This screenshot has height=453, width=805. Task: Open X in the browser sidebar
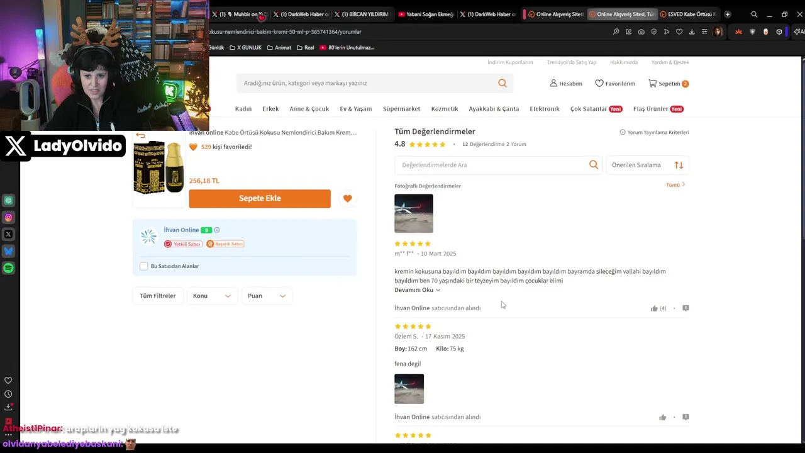pyautogui.click(x=8, y=235)
